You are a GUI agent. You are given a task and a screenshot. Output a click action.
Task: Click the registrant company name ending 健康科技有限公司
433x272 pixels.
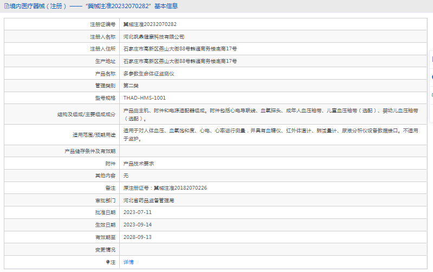pyautogui.click(x=154, y=37)
